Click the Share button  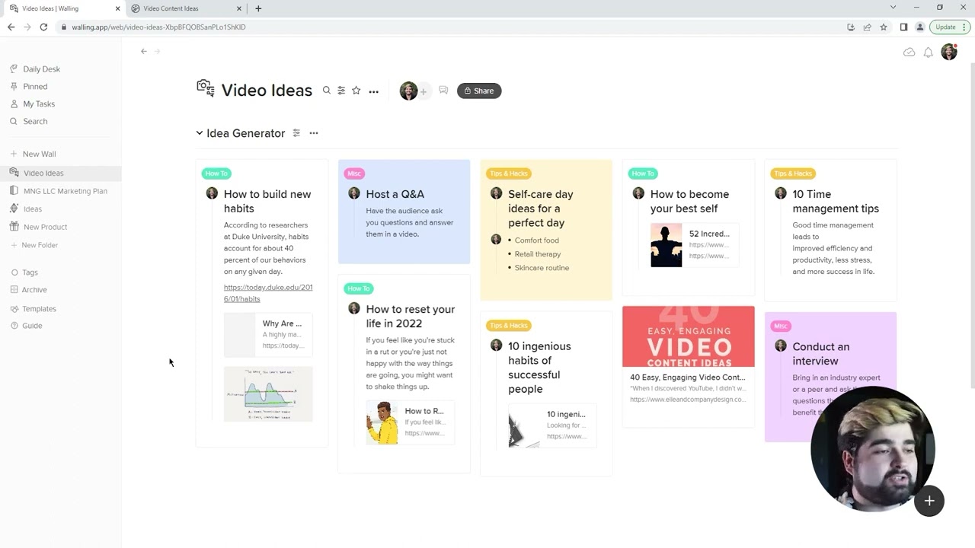[x=479, y=91]
